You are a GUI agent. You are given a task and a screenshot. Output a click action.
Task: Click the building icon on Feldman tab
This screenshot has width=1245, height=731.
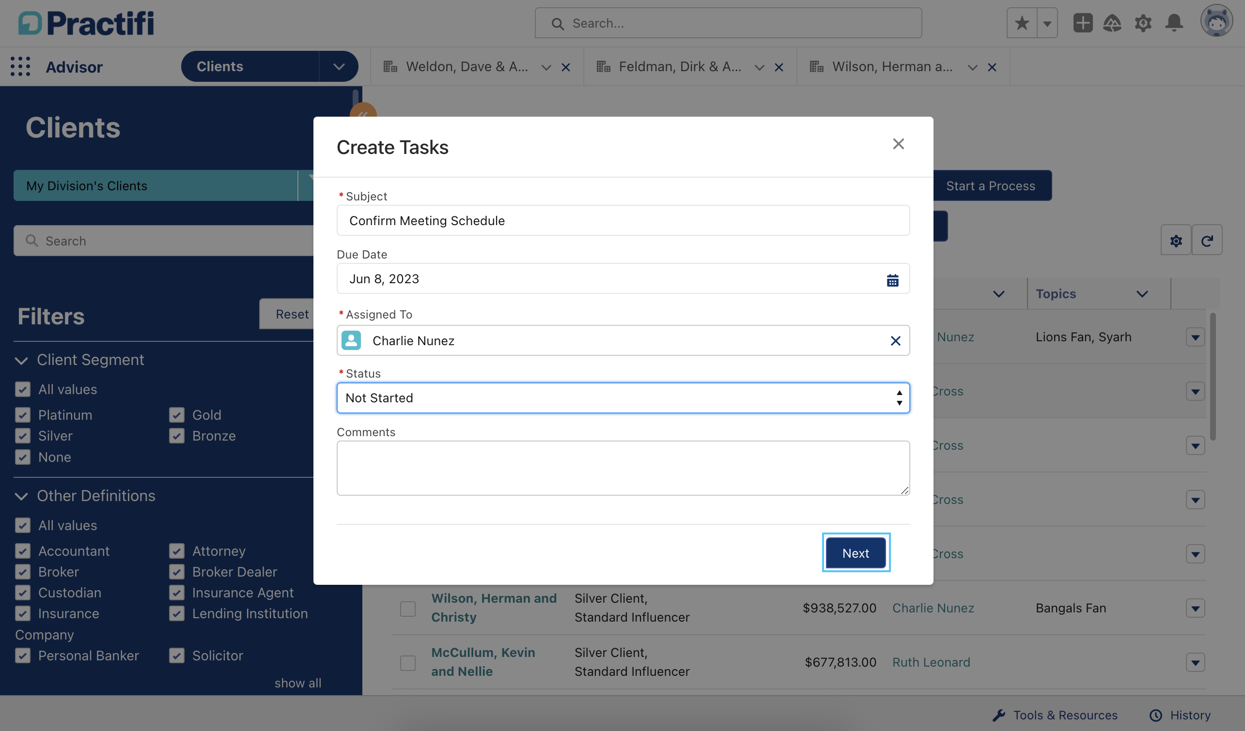tap(603, 67)
